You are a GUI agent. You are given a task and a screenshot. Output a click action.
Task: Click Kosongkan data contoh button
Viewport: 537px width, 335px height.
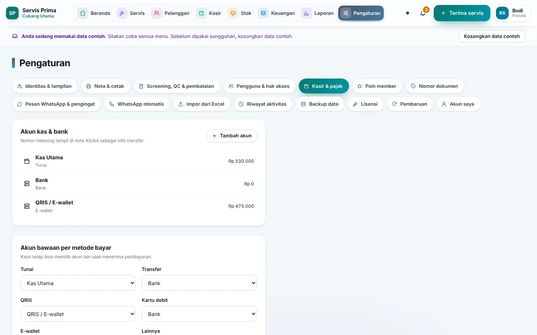click(492, 36)
